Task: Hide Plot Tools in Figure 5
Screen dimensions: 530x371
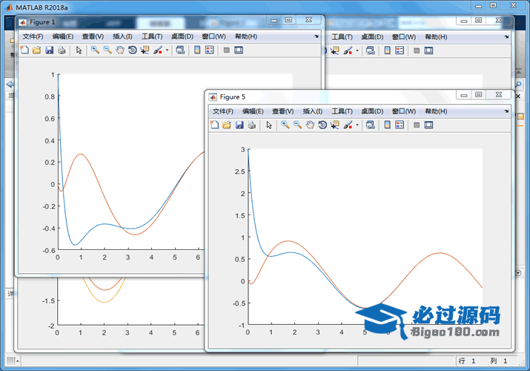Action: point(417,125)
